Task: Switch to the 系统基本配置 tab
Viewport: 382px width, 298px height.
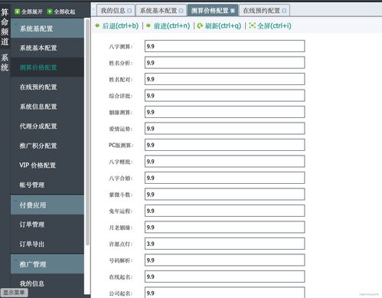Action: point(161,11)
